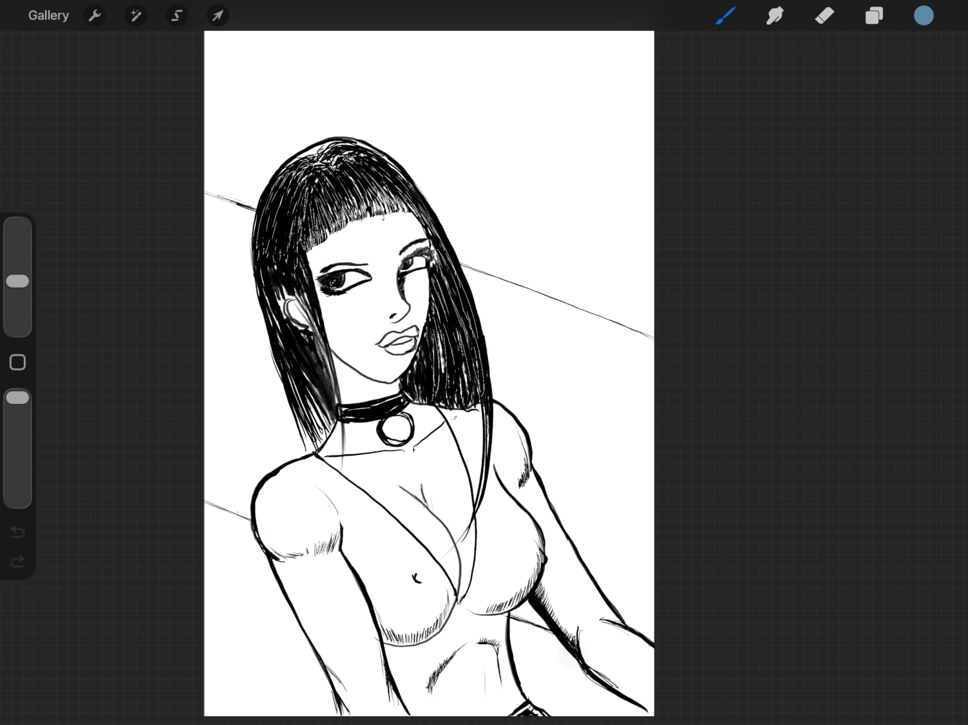Open the Actions wrench menu
968x725 pixels.
(x=95, y=15)
